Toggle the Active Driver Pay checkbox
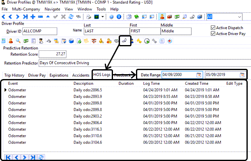 (213, 34)
